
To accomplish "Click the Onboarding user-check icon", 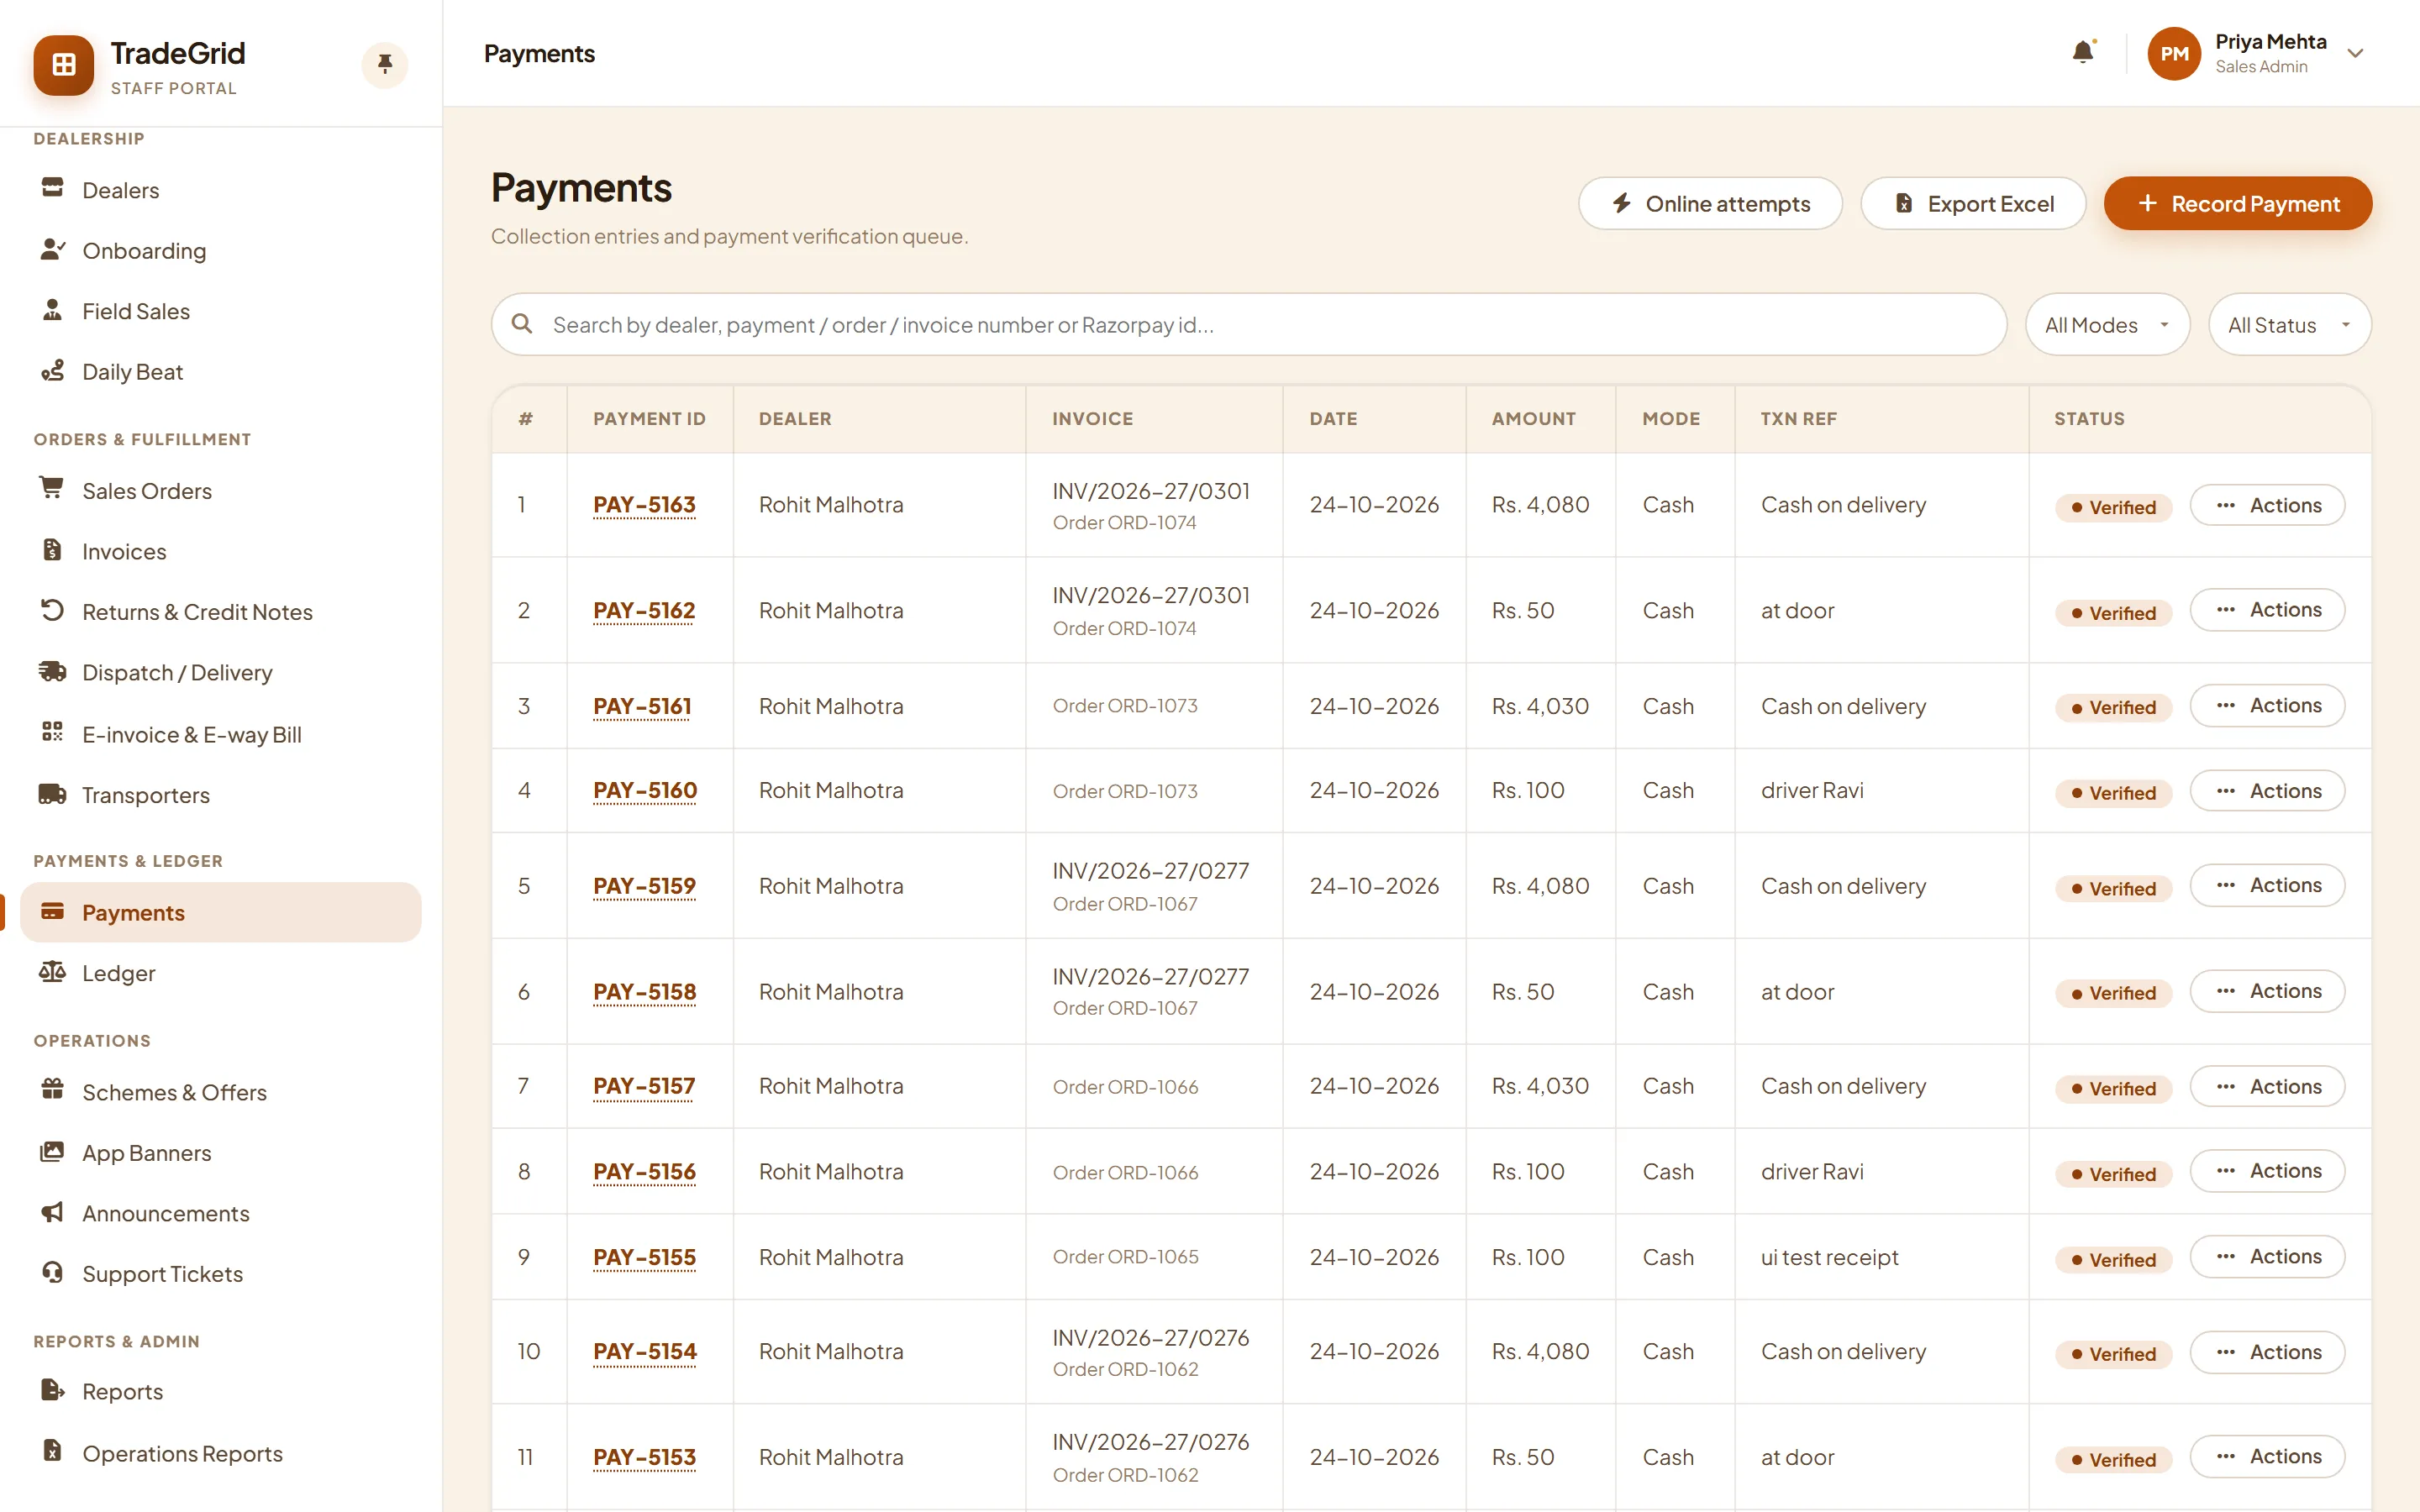I will pyautogui.click(x=52, y=249).
